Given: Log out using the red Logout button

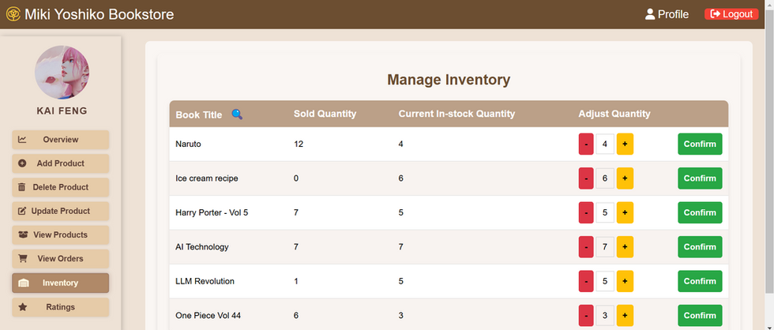Looking at the screenshot, I should tap(731, 14).
